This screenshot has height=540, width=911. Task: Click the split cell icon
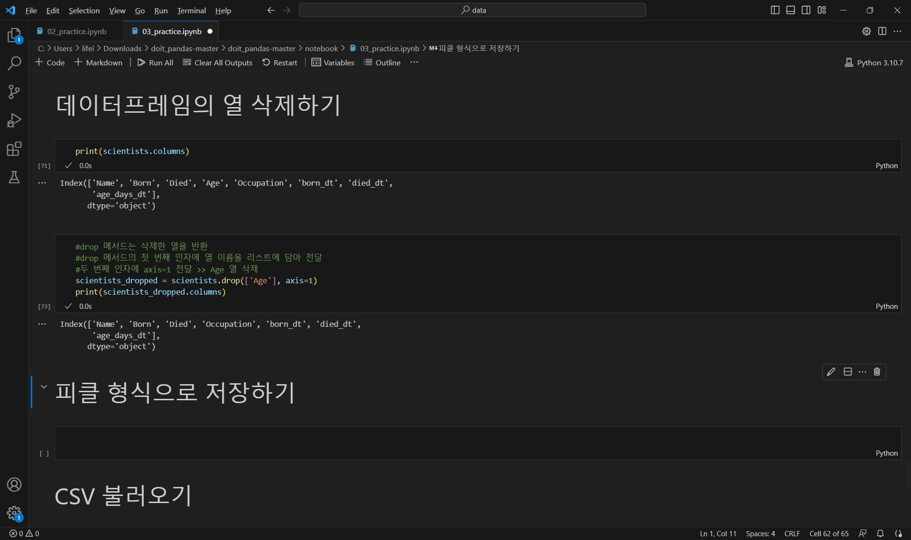(x=848, y=372)
